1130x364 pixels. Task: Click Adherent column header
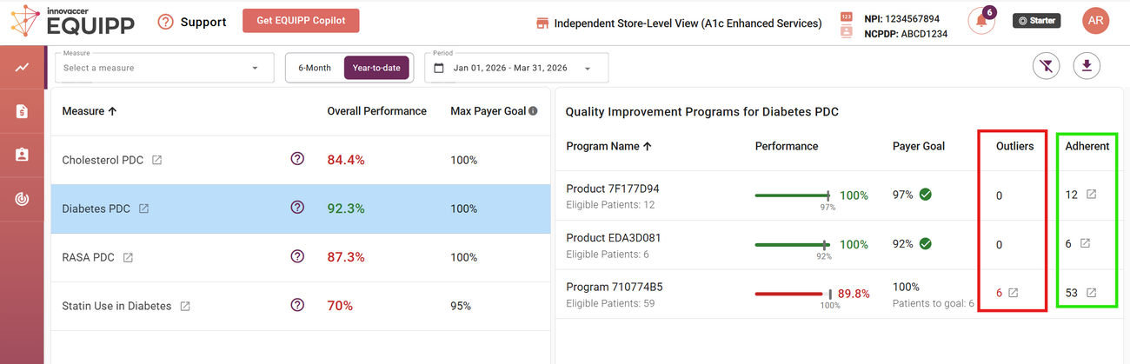pos(1087,146)
